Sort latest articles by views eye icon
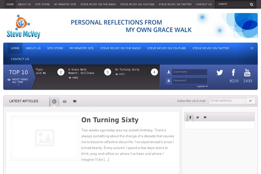Screen dimensions: 261x174 coord(64,101)
